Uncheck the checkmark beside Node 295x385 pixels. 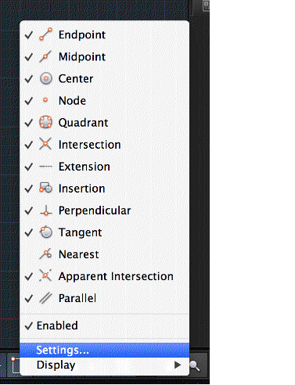[29, 101]
